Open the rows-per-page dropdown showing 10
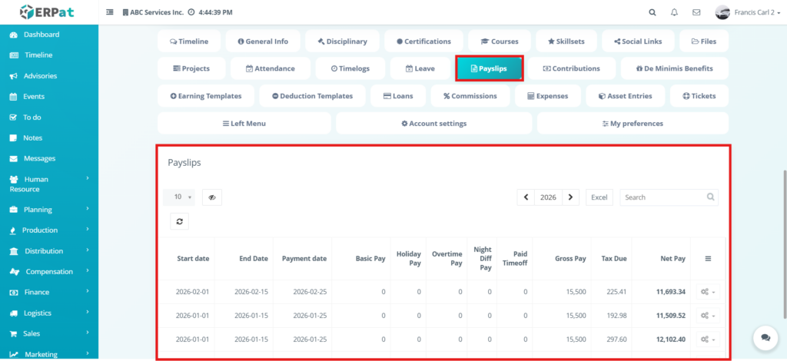This screenshot has height=361, width=787. tap(179, 197)
